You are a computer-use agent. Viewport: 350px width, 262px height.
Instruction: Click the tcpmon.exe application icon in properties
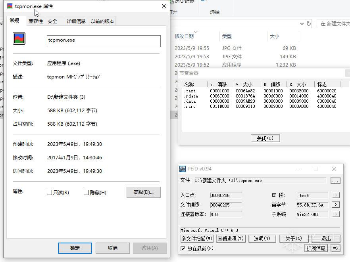[19, 38]
